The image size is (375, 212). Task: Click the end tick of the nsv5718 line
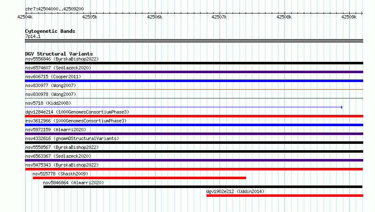click(x=342, y=107)
